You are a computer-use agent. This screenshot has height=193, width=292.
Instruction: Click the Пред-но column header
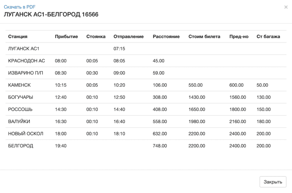pos(239,37)
